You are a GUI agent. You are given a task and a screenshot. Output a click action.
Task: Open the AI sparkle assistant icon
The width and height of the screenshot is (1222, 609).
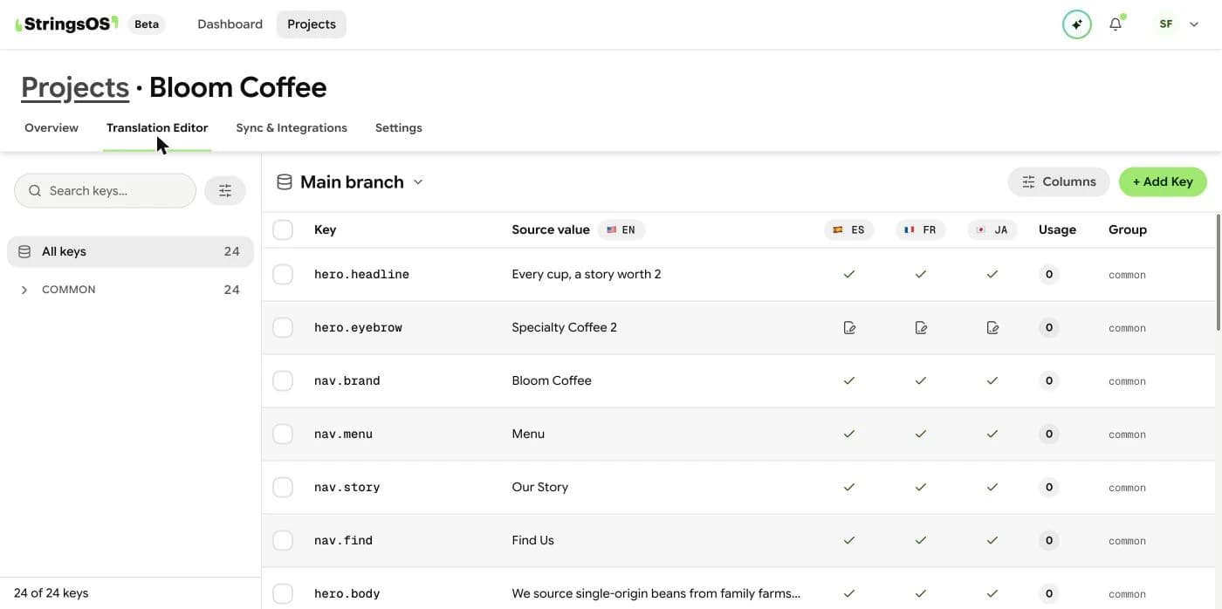1077,24
